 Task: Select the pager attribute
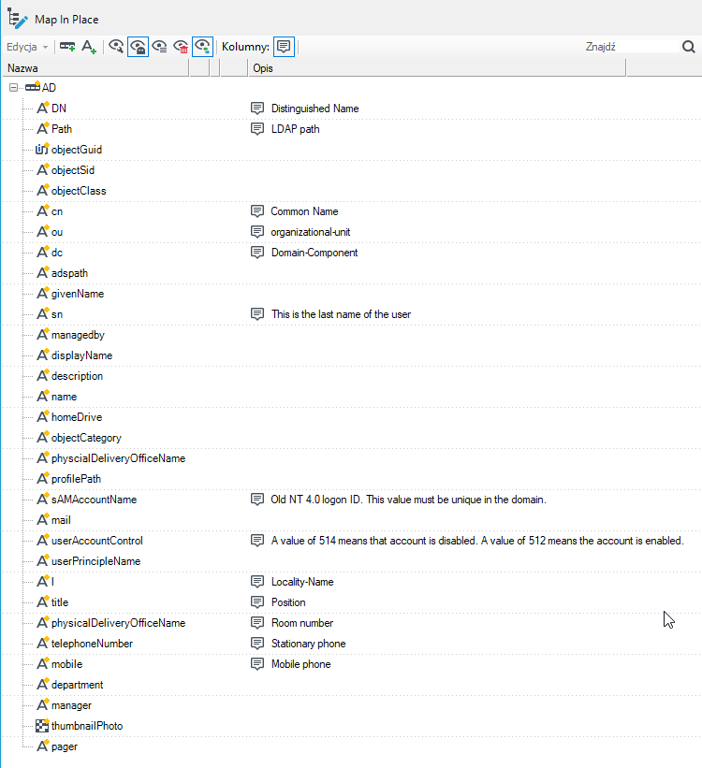pos(65,746)
